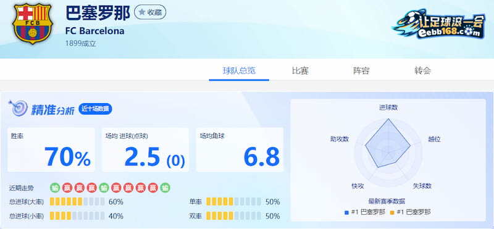
Task: Click the target icon beside 精准分析
Action: (18, 108)
